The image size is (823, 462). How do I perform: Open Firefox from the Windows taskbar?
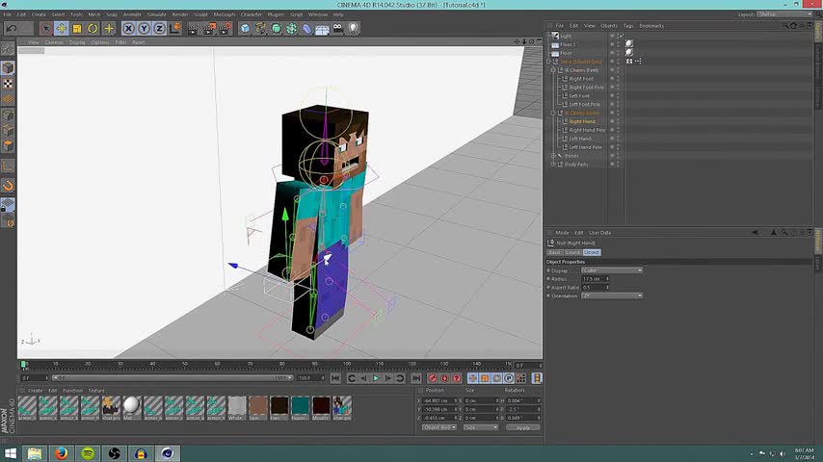tap(61, 453)
